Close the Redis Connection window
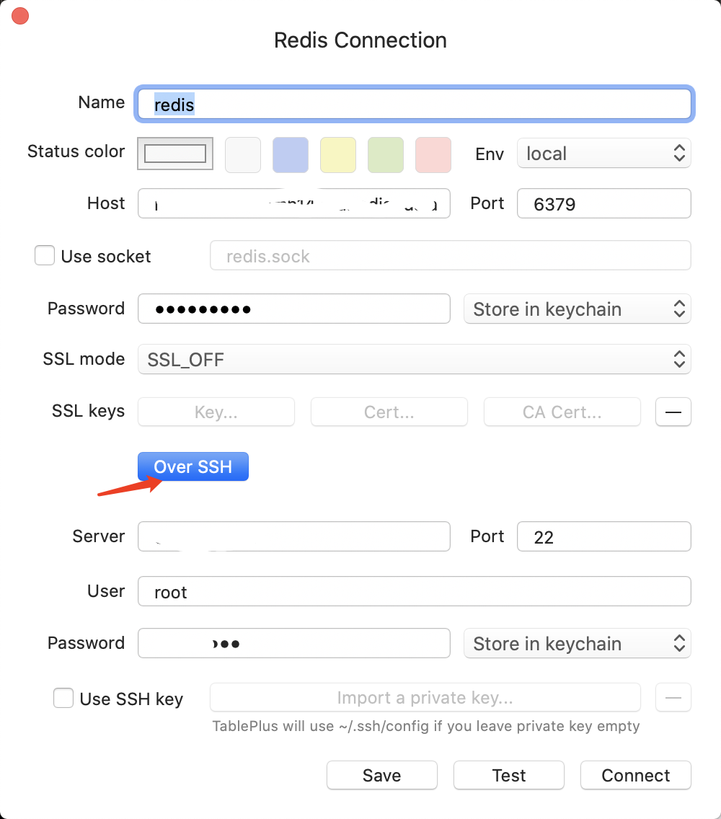 tap(20, 16)
